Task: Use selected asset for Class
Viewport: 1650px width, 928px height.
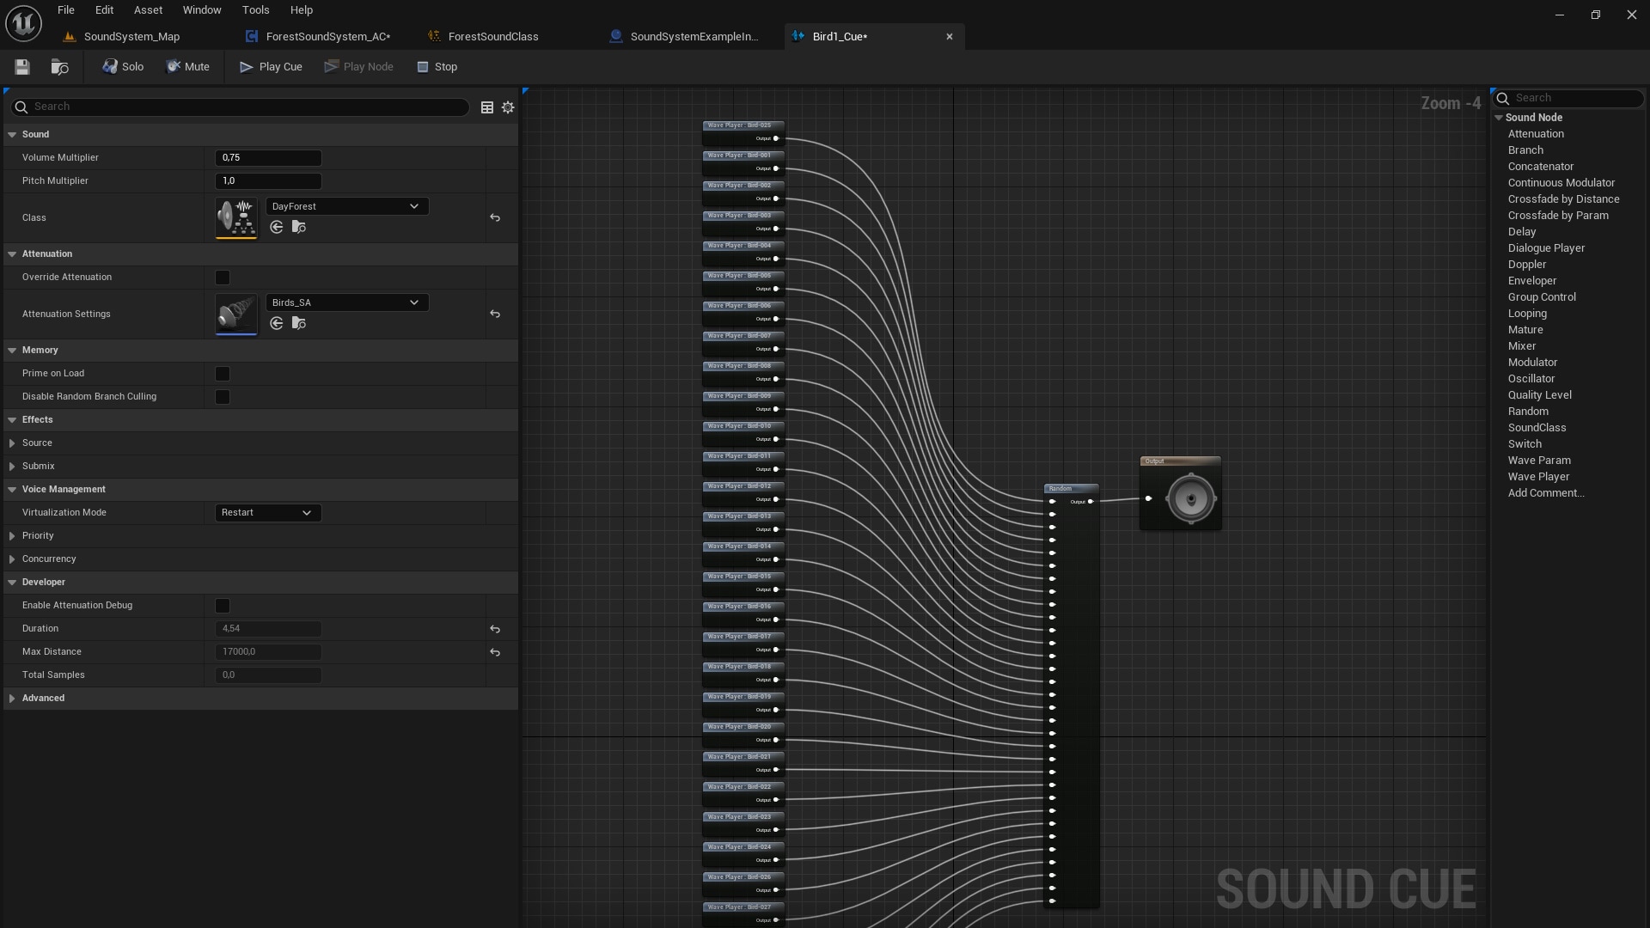Action: point(277,228)
